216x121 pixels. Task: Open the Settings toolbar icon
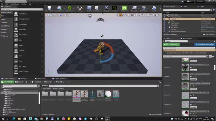pos(106,8)
